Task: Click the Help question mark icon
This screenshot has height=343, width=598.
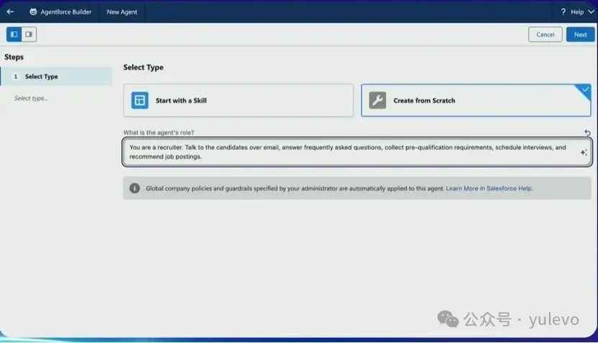Action: (563, 12)
